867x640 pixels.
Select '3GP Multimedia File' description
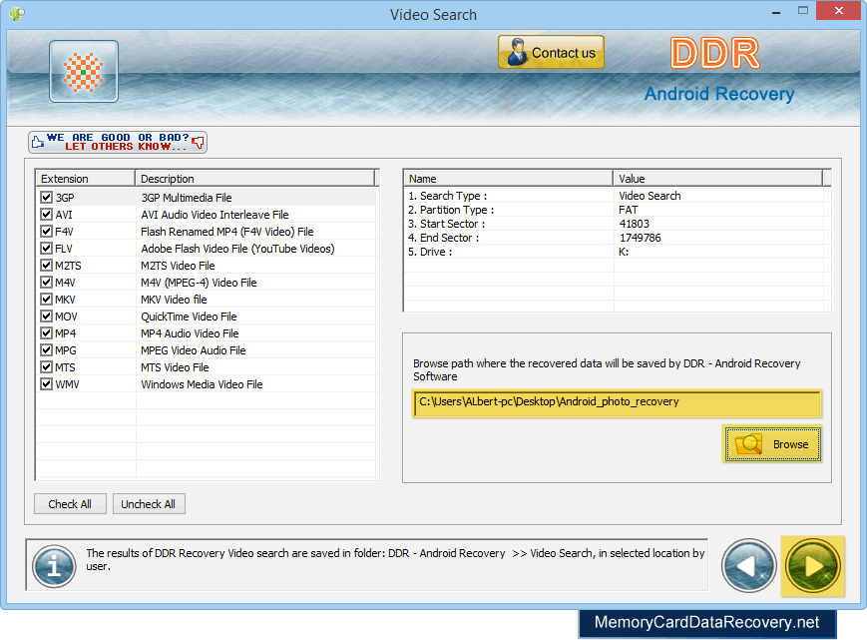click(x=187, y=198)
